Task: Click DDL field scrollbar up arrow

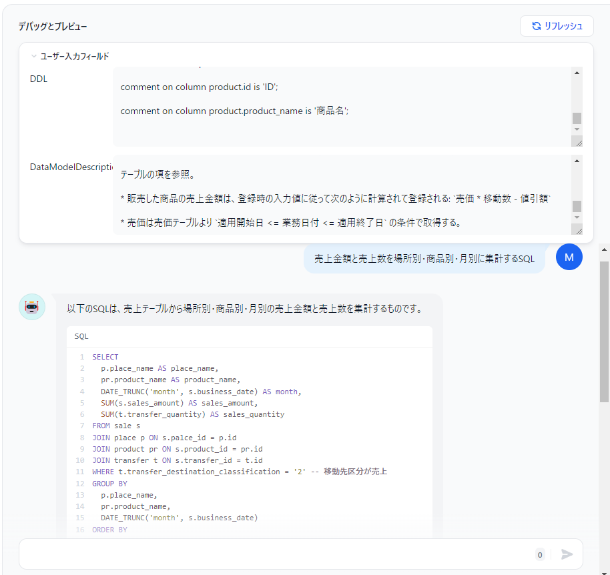Action: 577,73
